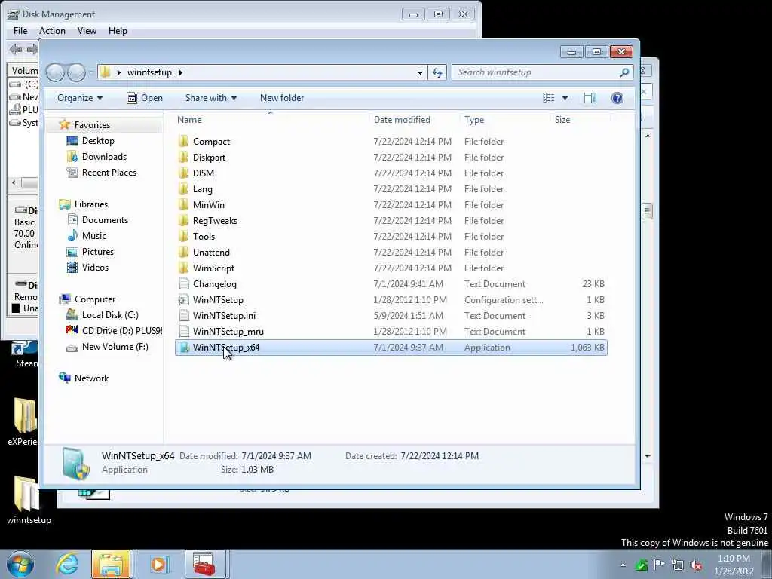Click the Start orb button
Image resolution: width=772 pixels, height=579 pixels.
[20, 564]
